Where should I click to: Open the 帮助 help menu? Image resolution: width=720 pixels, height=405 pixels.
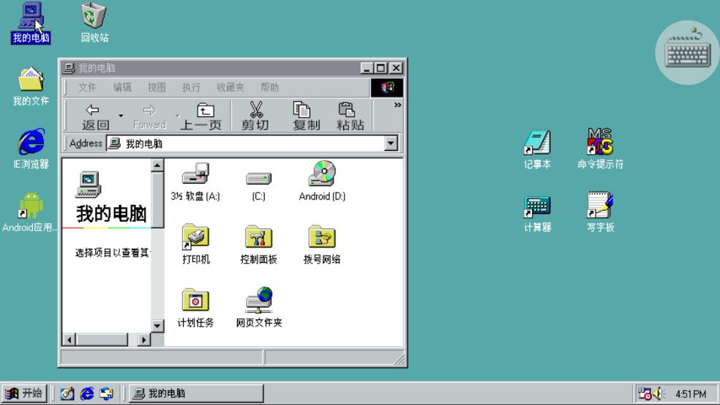pyautogui.click(x=269, y=87)
